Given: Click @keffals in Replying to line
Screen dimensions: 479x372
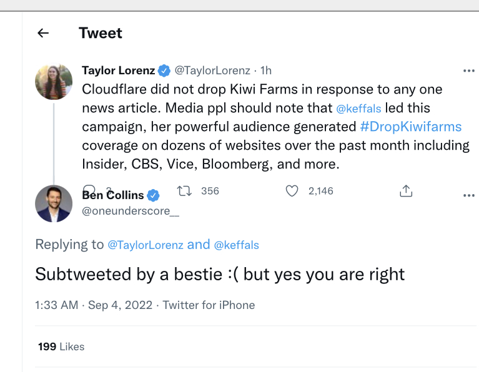Looking at the screenshot, I should click(x=237, y=245).
